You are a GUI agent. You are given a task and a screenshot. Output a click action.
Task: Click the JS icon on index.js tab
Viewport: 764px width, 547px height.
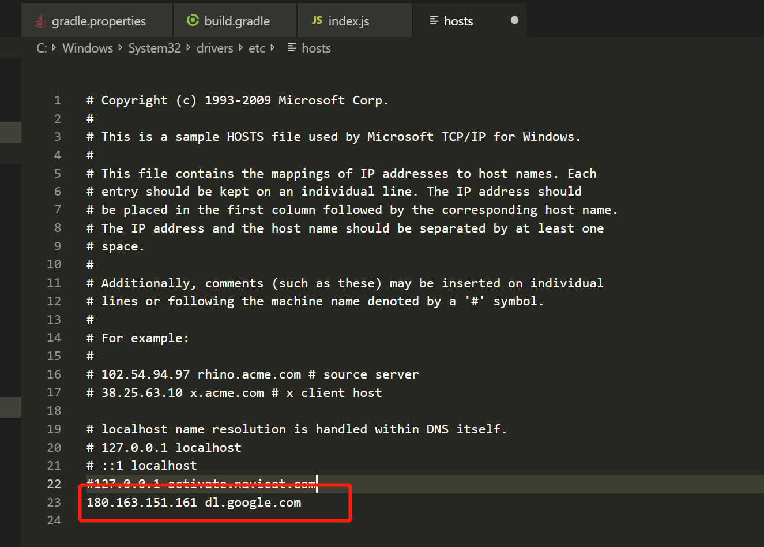coord(317,20)
